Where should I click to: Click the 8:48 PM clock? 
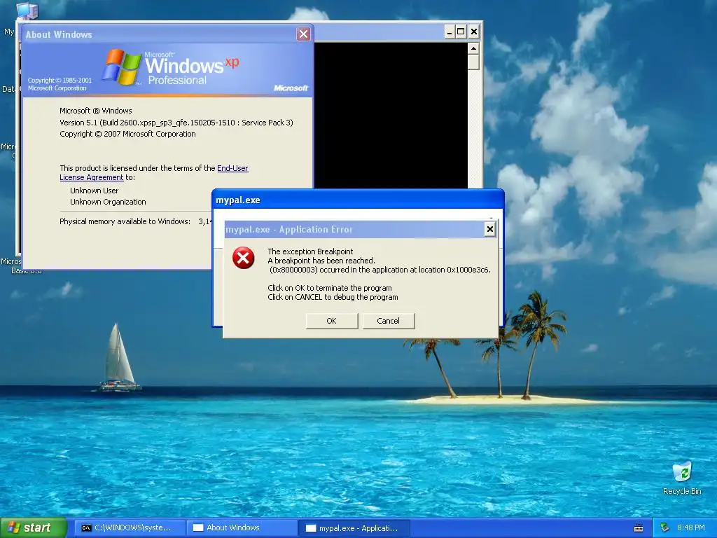691,528
